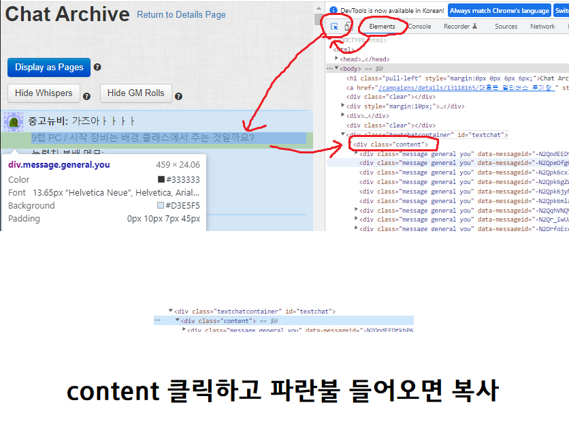Click Always match Chrome's language button
The height and width of the screenshot is (424, 569).
[x=500, y=10]
